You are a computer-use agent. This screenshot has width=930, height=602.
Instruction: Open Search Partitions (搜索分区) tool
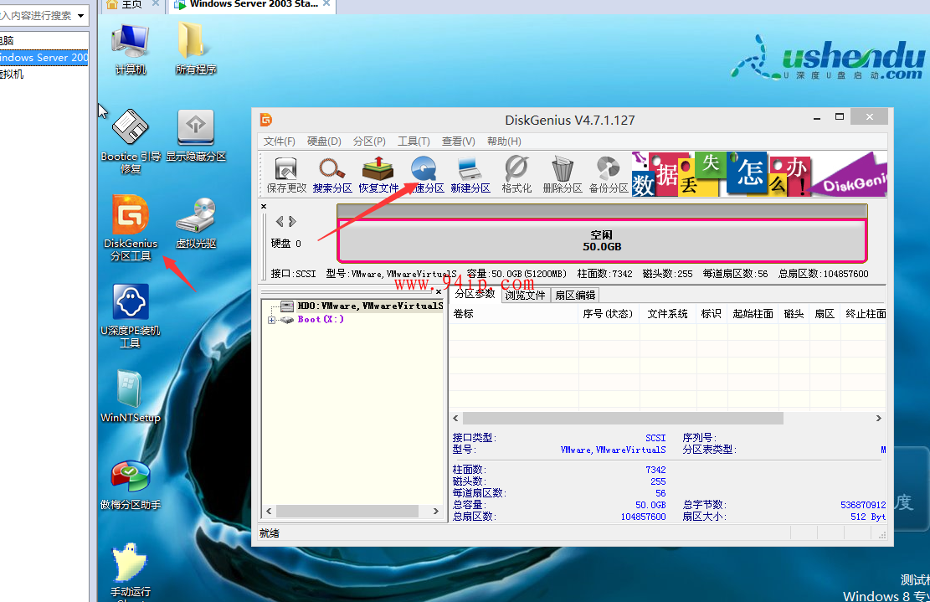tap(332, 175)
